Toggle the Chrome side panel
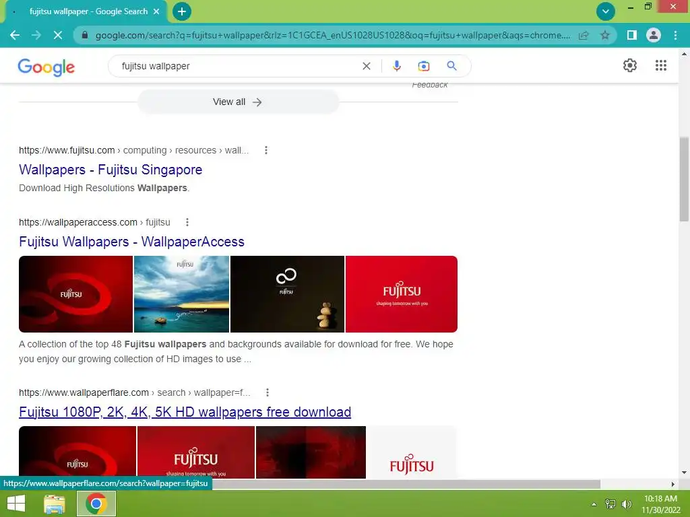This screenshot has height=517, width=690. click(x=632, y=35)
